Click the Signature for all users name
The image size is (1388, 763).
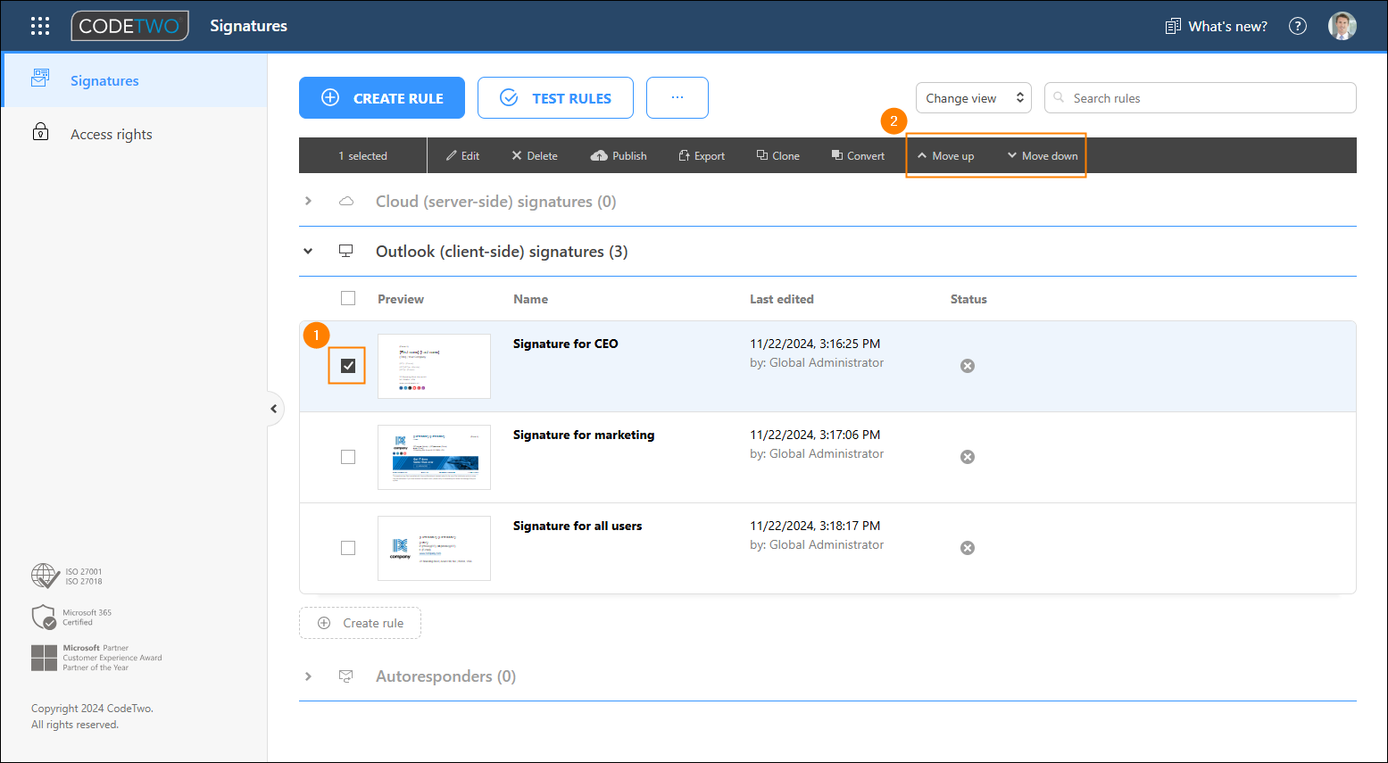pyautogui.click(x=578, y=526)
